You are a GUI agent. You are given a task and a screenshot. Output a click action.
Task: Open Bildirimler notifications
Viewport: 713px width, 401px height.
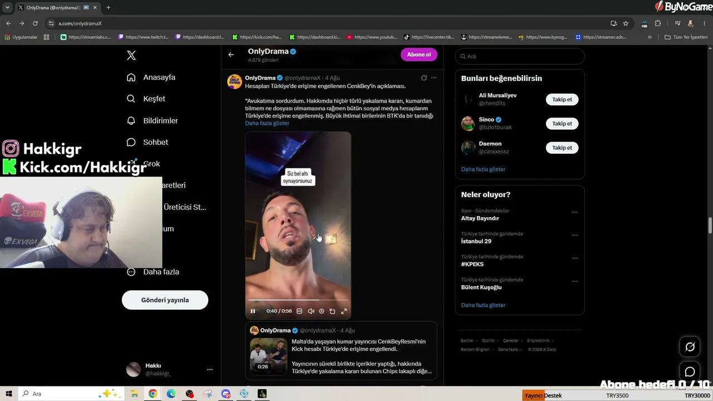tap(152, 120)
